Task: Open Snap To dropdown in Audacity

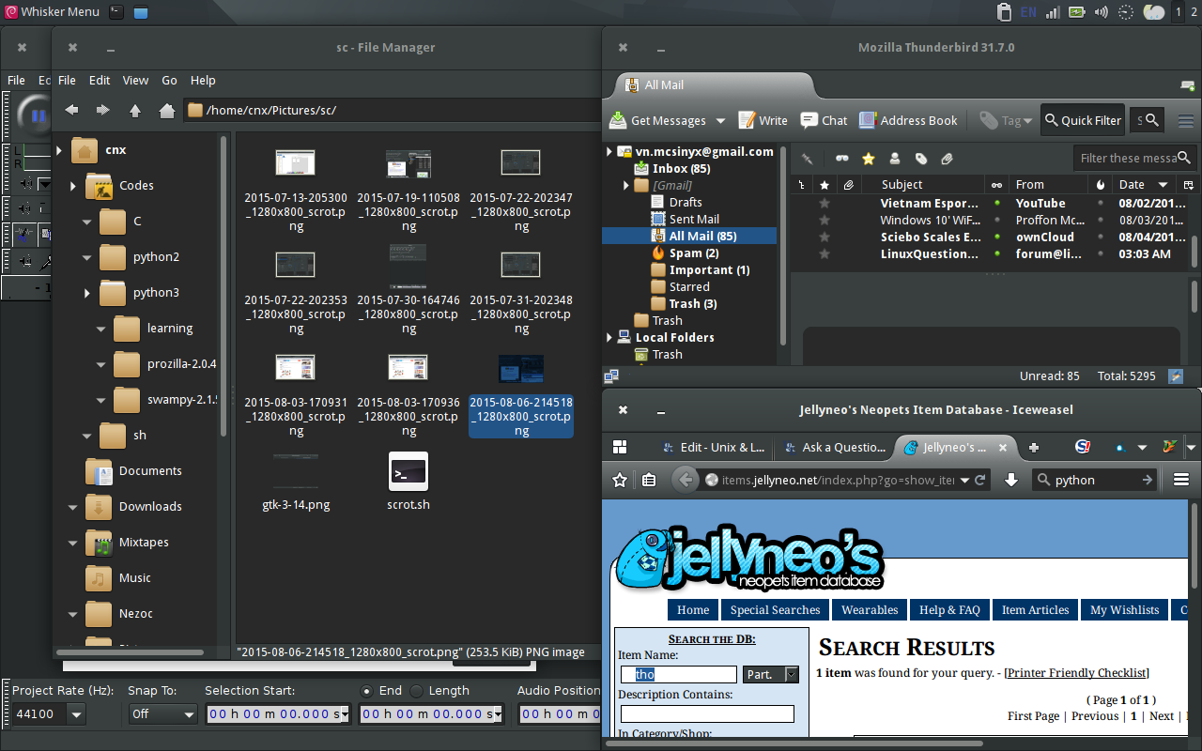Action: point(163,714)
